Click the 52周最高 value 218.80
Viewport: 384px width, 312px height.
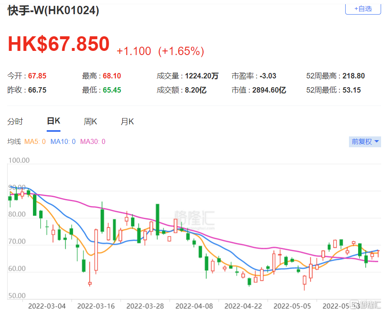pos(354,76)
